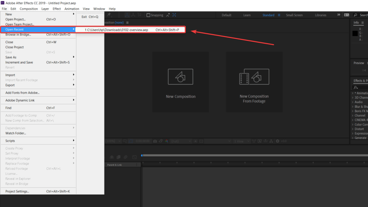
Task: Open the Composition menu
Action: click(29, 8)
